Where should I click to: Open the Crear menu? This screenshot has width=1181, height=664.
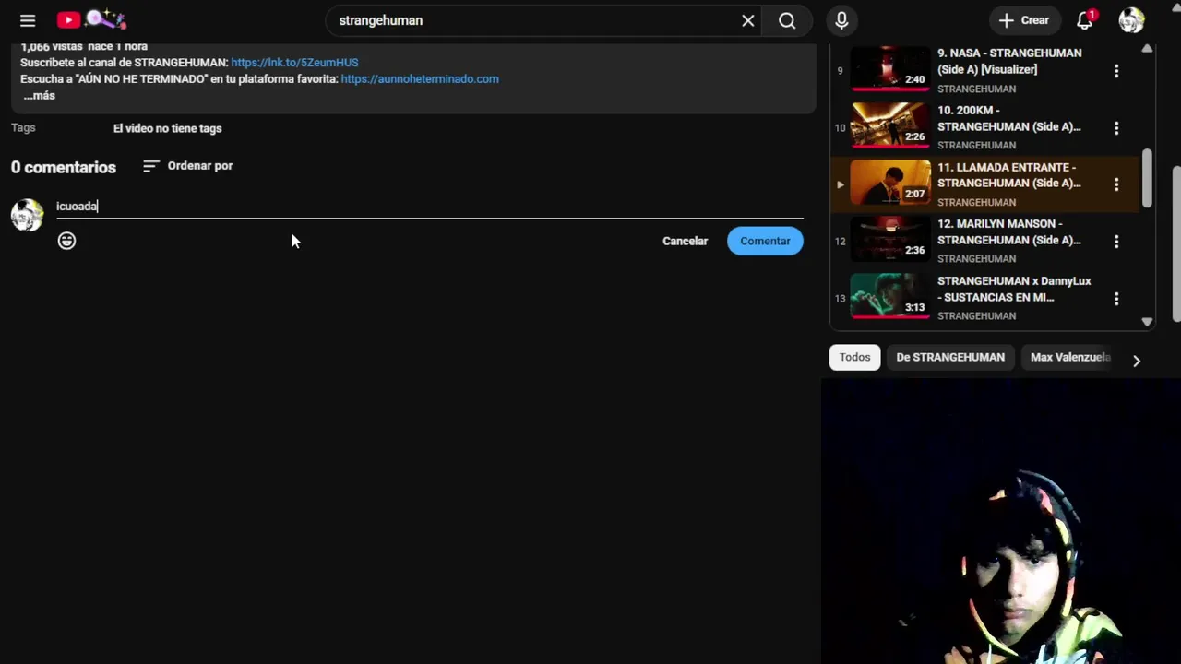click(1024, 20)
